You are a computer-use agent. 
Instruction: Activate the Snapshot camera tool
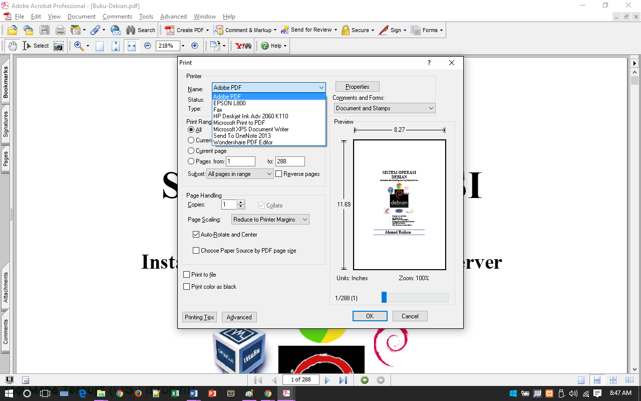(x=59, y=46)
